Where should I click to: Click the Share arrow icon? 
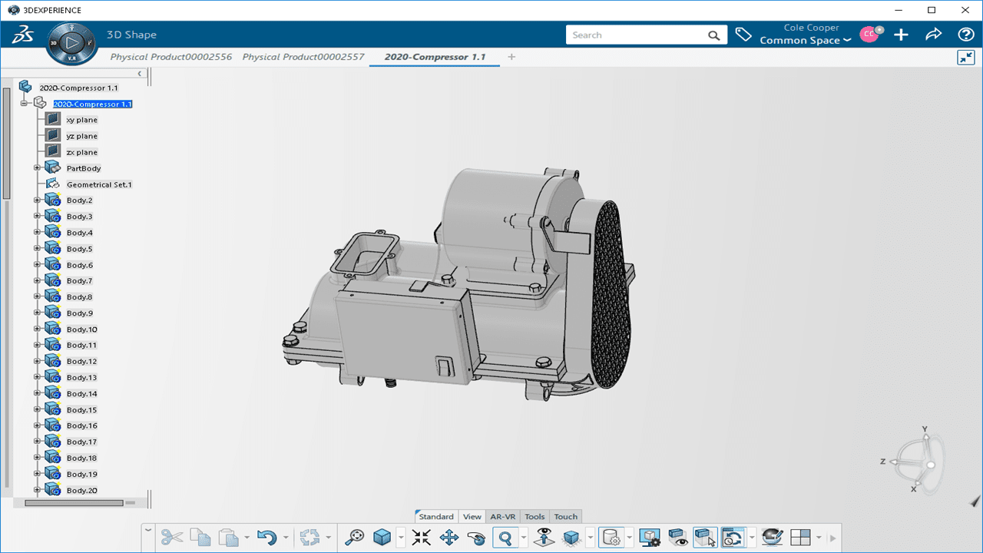point(933,35)
